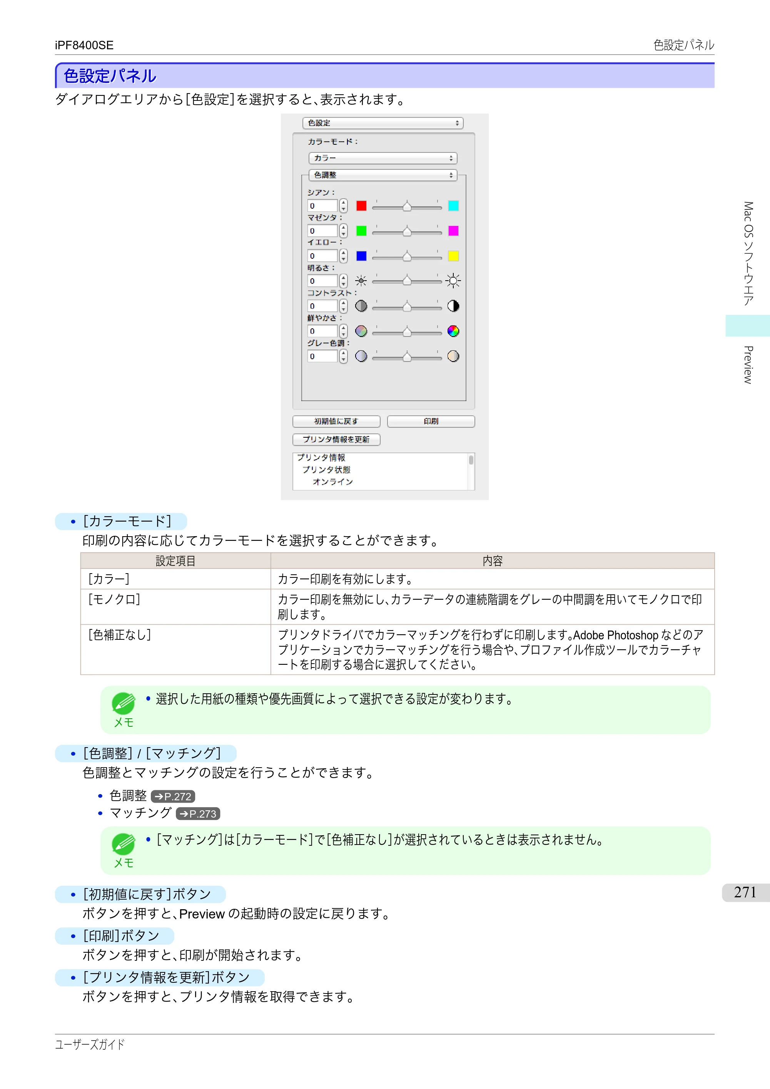Click the マゼンタ value field

coord(322,231)
